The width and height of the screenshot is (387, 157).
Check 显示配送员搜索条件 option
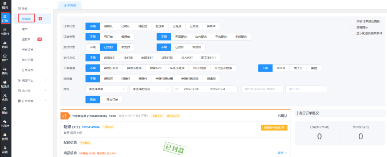(353, 33)
